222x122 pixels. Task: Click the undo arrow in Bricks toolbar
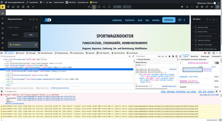[x=187, y=7]
